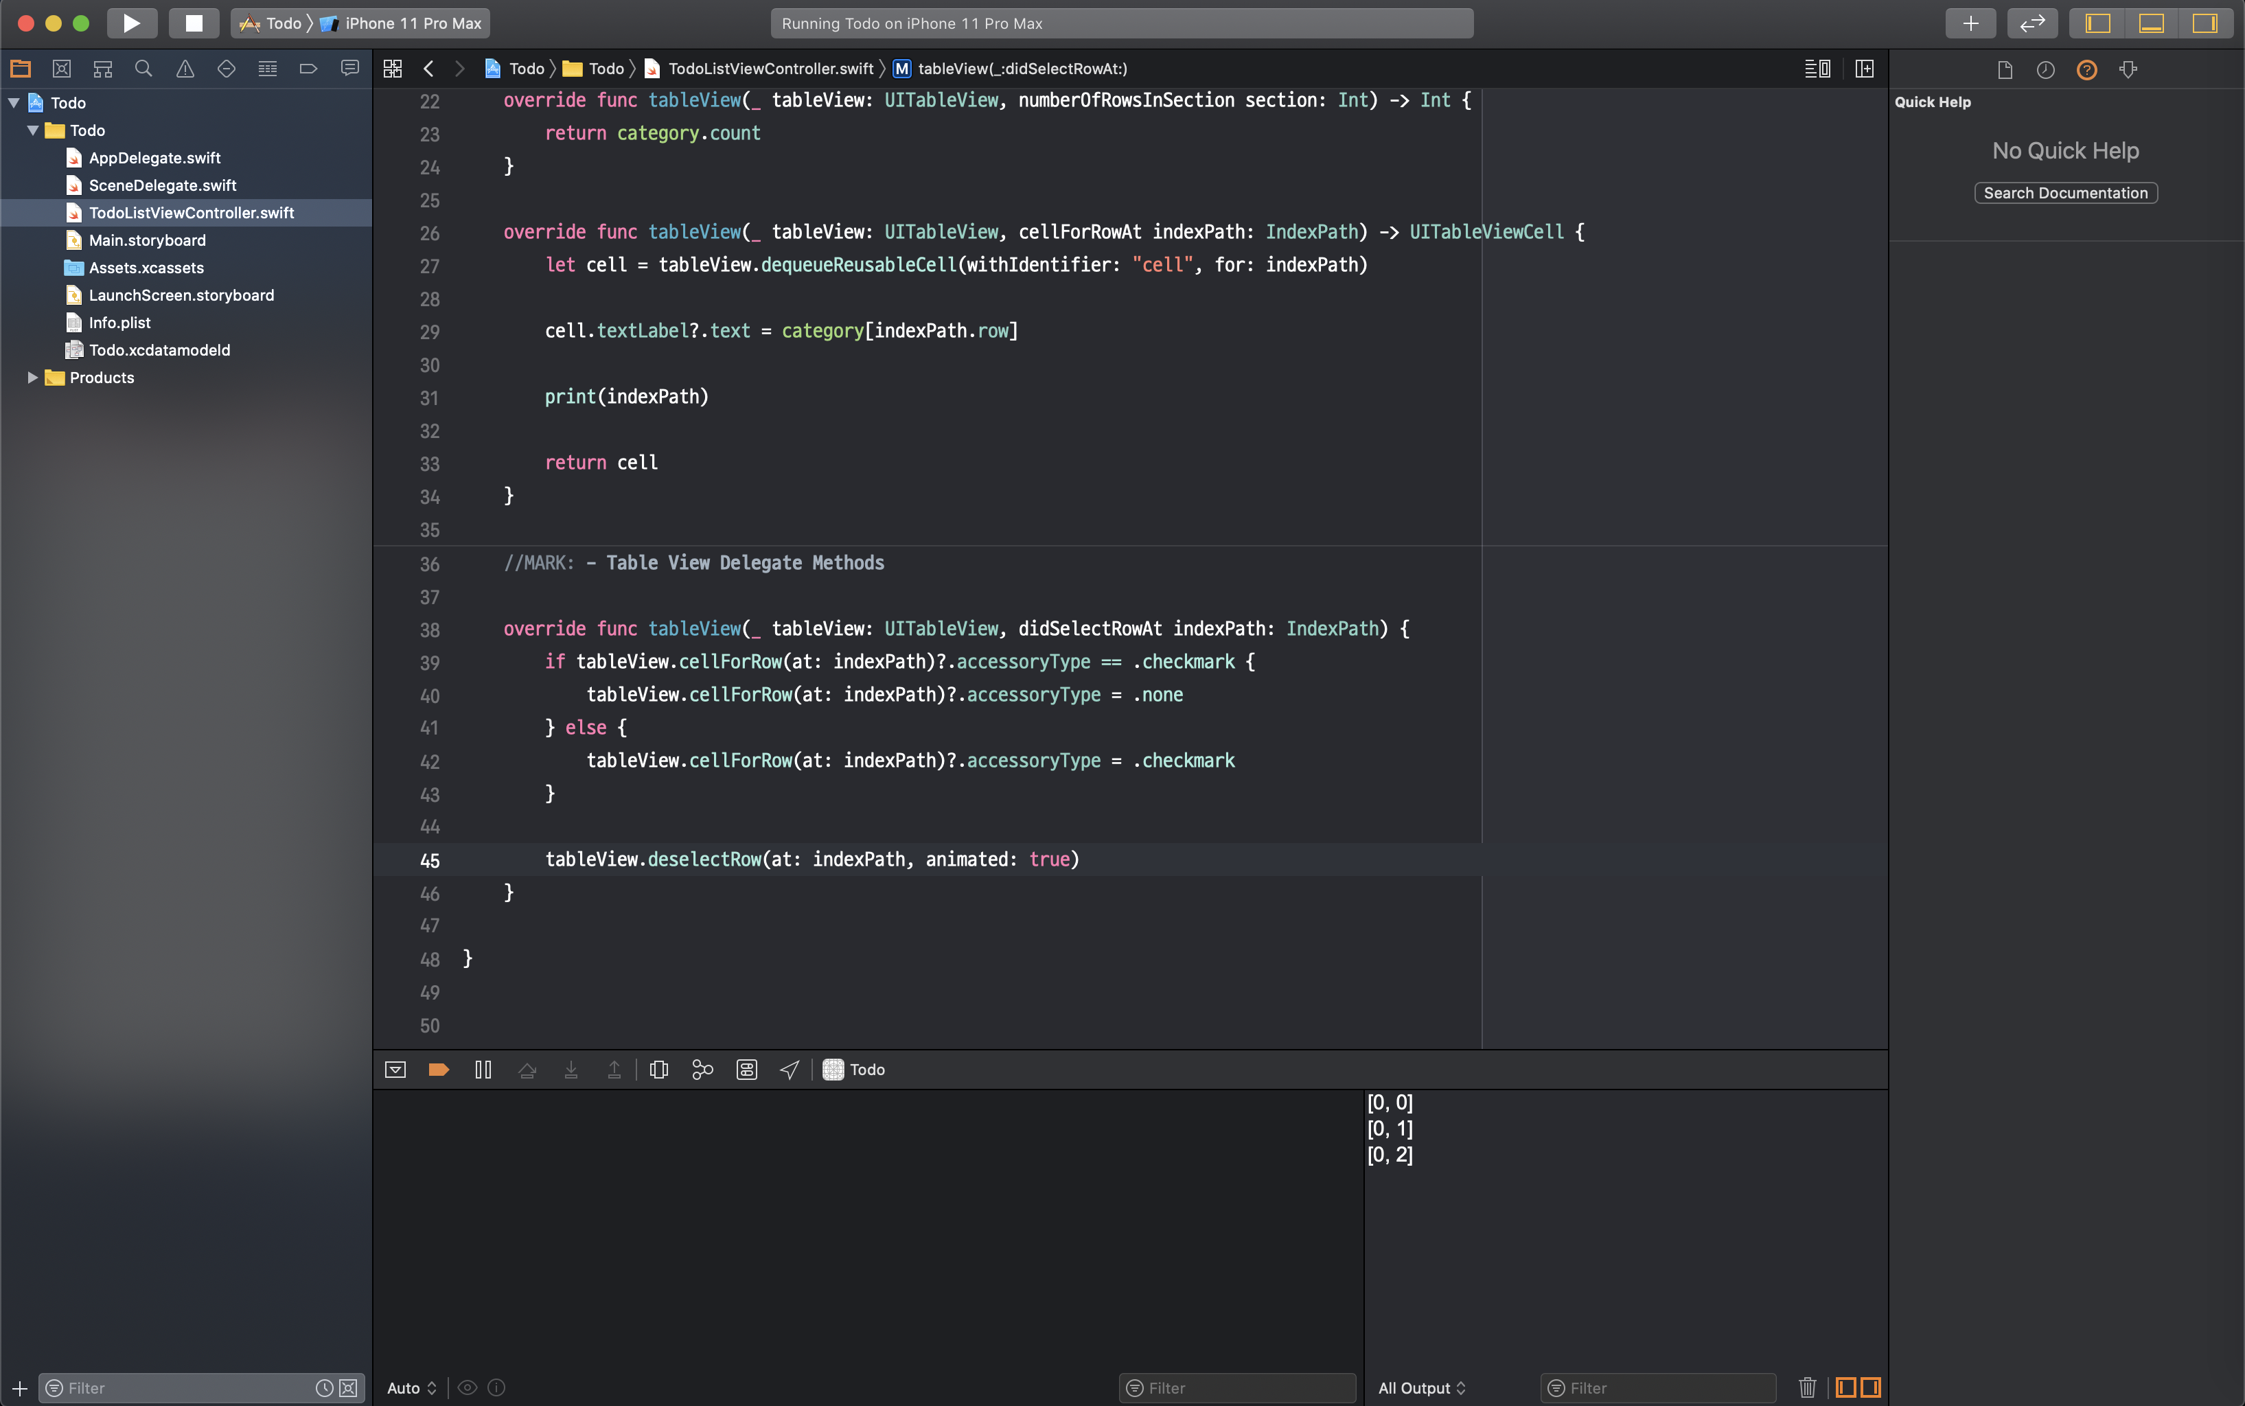Clear console with the trash icon

pyautogui.click(x=1806, y=1387)
